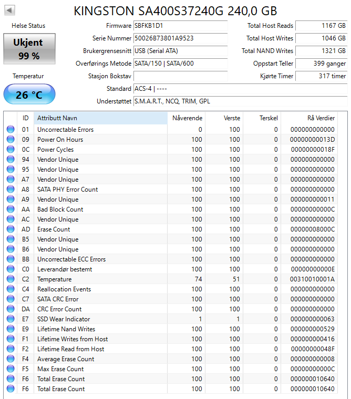Select the SATA PHY Error Count row

(172, 190)
